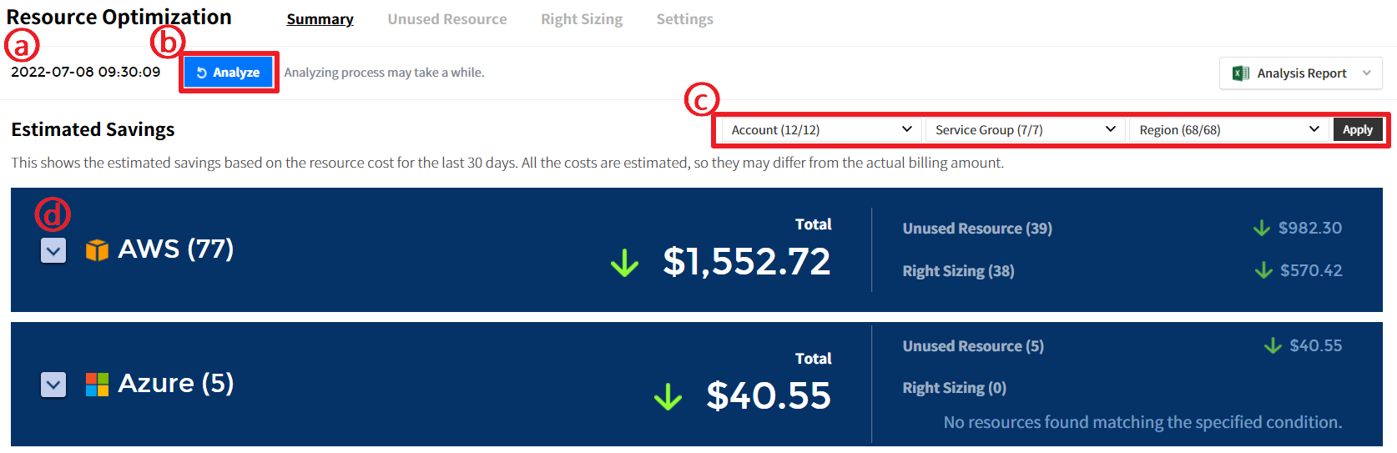The height and width of the screenshot is (453, 1397).
Task: Click the green arrow next to $570.42
Action: pyautogui.click(x=1263, y=270)
